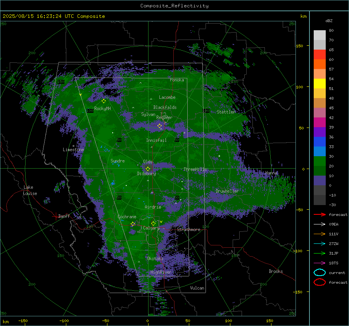Click the red swatch below 65 dBZ
This screenshot has height=326, width=349.
(320, 54)
